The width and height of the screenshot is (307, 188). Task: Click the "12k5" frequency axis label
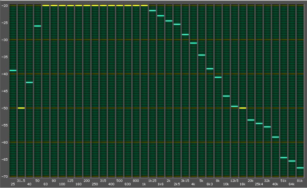pos(235,181)
